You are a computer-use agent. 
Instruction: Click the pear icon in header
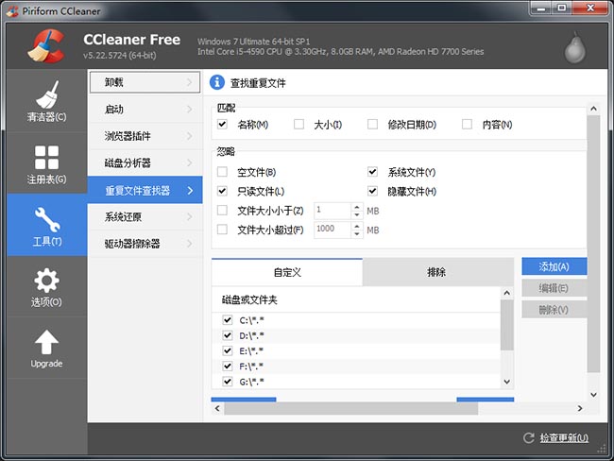(574, 48)
